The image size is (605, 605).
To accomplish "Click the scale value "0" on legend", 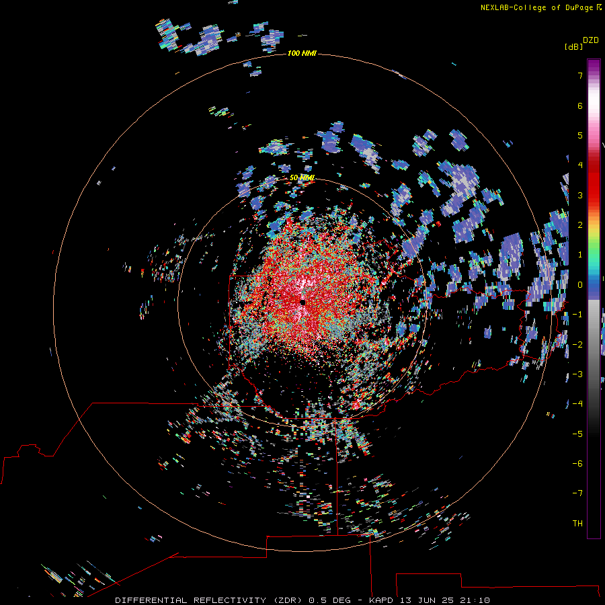I will click(x=580, y=285).
